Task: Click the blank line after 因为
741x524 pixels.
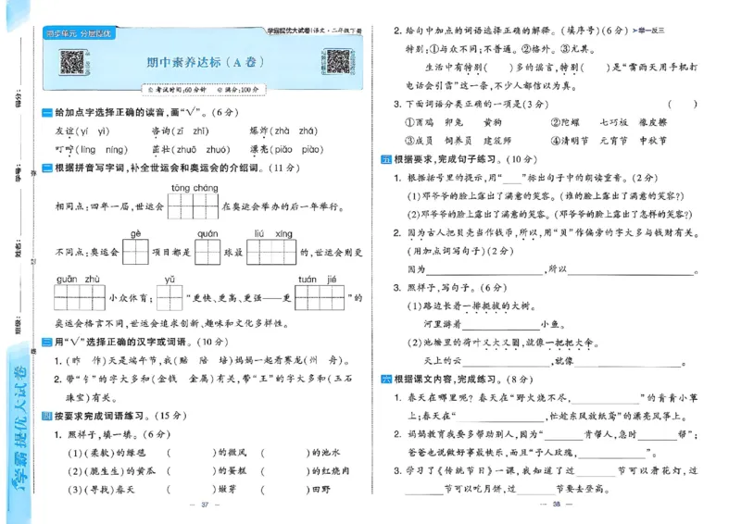Action: pyautogui.click(x=484, y=269)
